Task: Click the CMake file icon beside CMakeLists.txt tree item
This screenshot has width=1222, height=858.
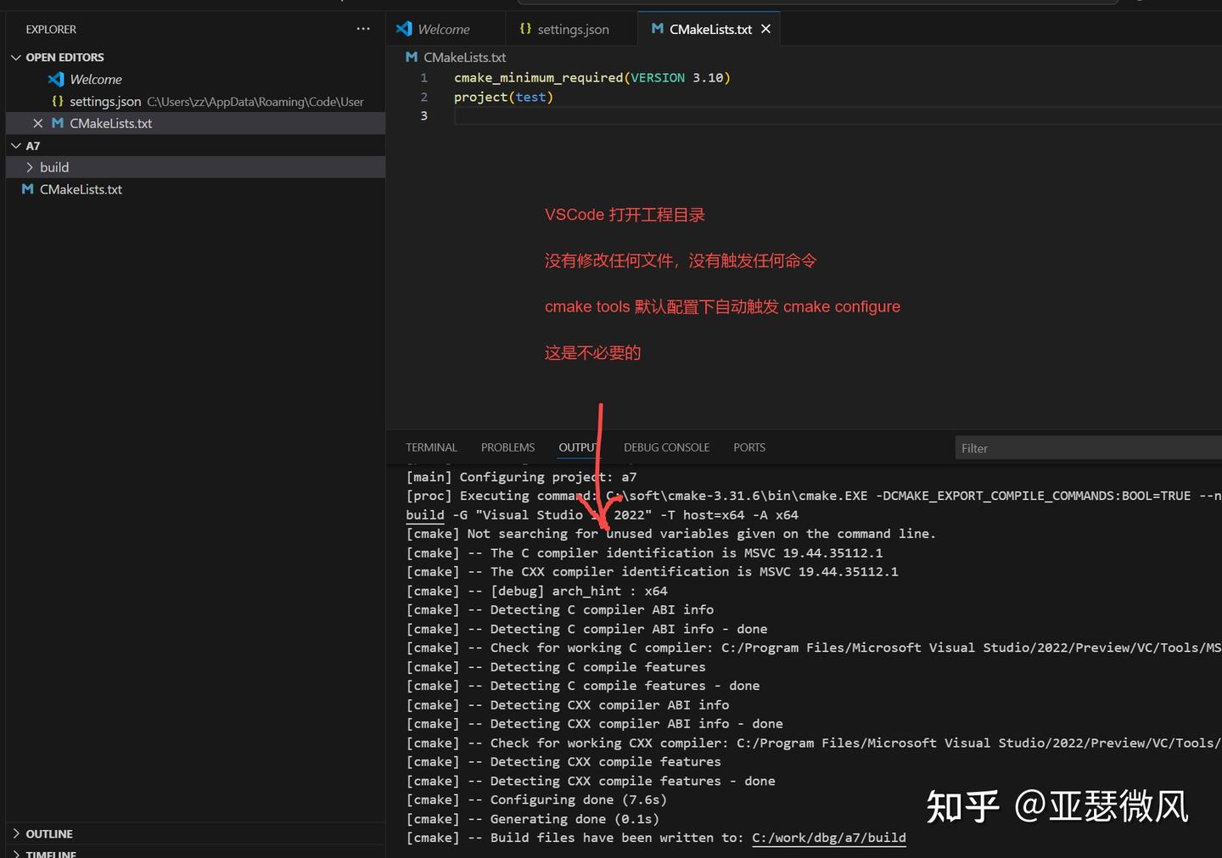Action: pos(28,189)
